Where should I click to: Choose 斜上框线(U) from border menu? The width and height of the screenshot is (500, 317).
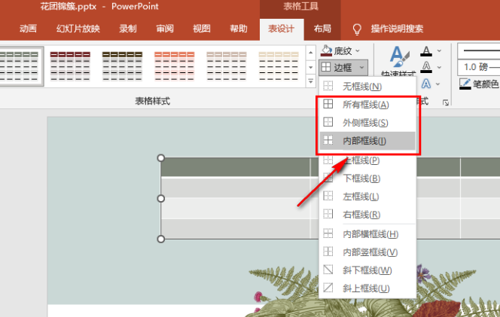[367, 288]
